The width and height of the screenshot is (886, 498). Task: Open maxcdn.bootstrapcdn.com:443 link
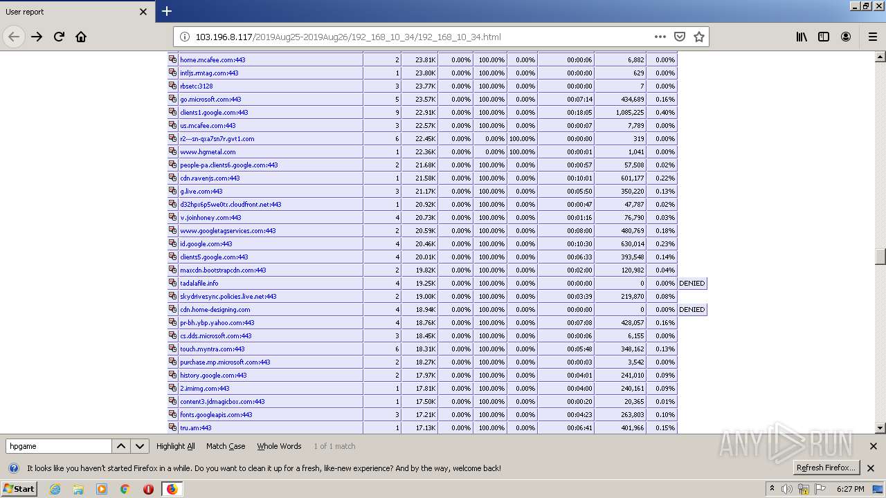pyautogui.click(x=223, y=270)
